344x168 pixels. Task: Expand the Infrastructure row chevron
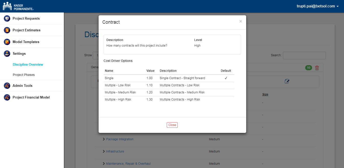pos(104,151)
